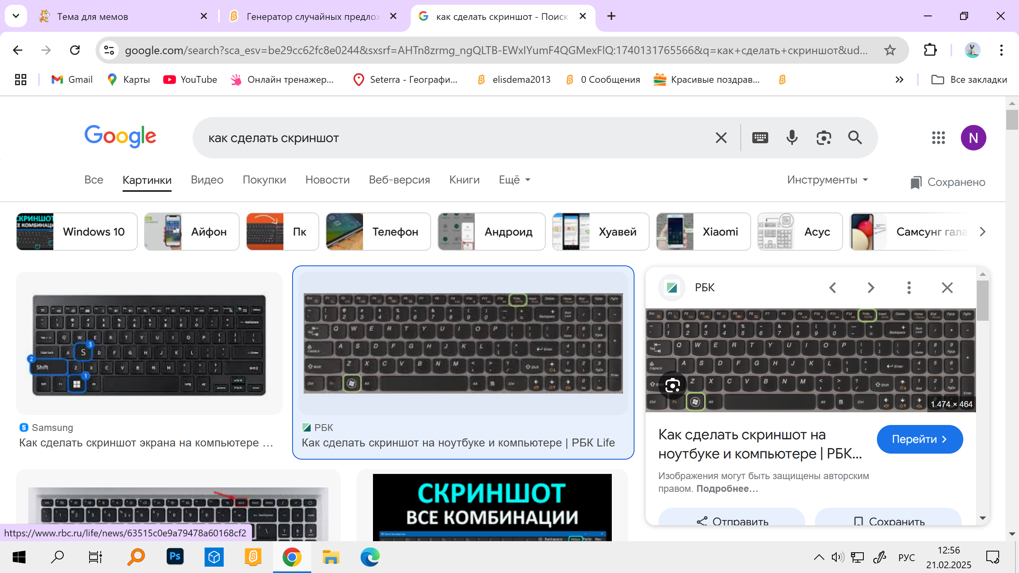Viewport: 1019px width, 573px height.
Task: Select the Xiaomi filter chip
Action: click(703, 232)
